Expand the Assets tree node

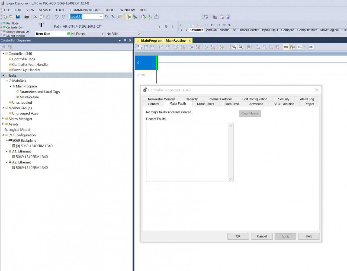[x=3, y=124]
